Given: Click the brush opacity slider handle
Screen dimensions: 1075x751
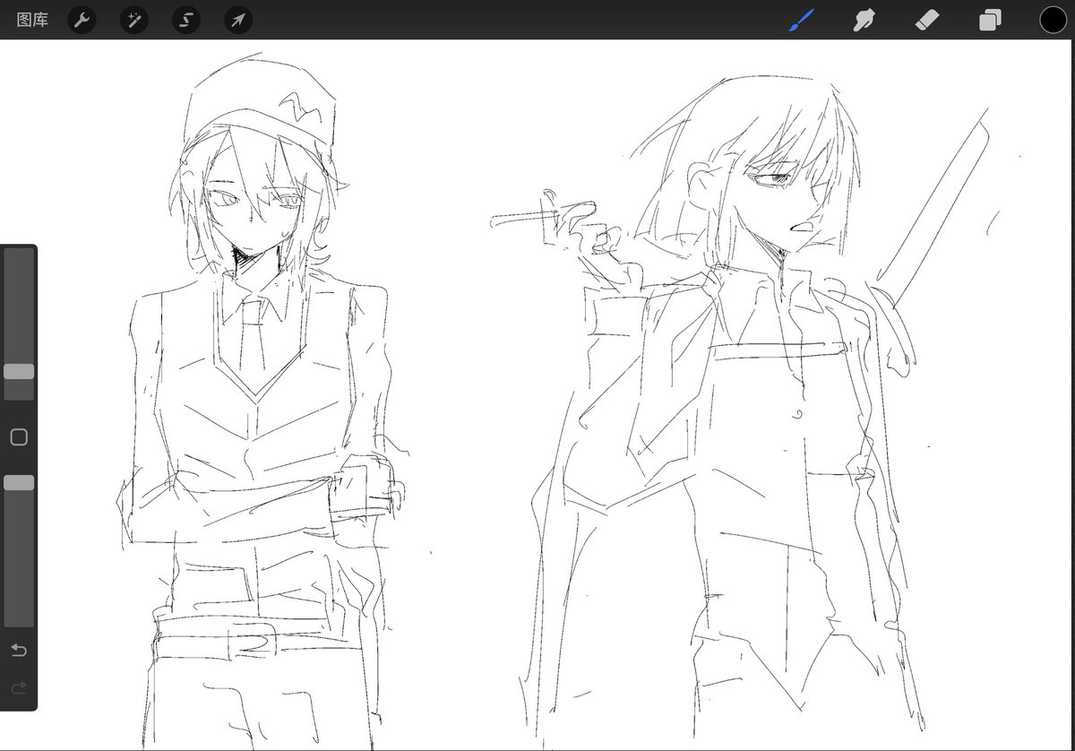Looking at the screenshot, I should (x=19, y=483).
